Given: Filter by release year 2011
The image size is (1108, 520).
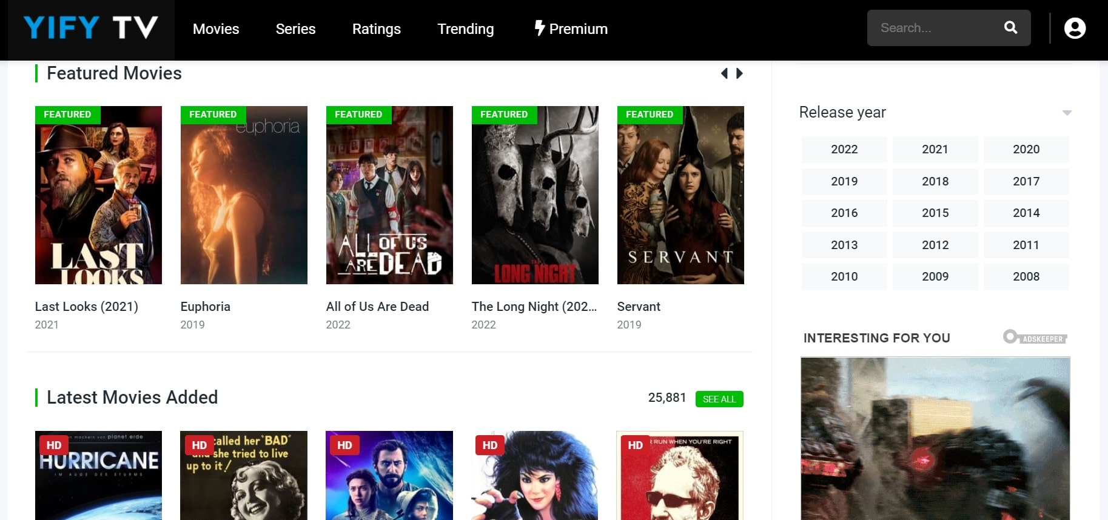Looking at the screenshot, I should point(1026,245).
